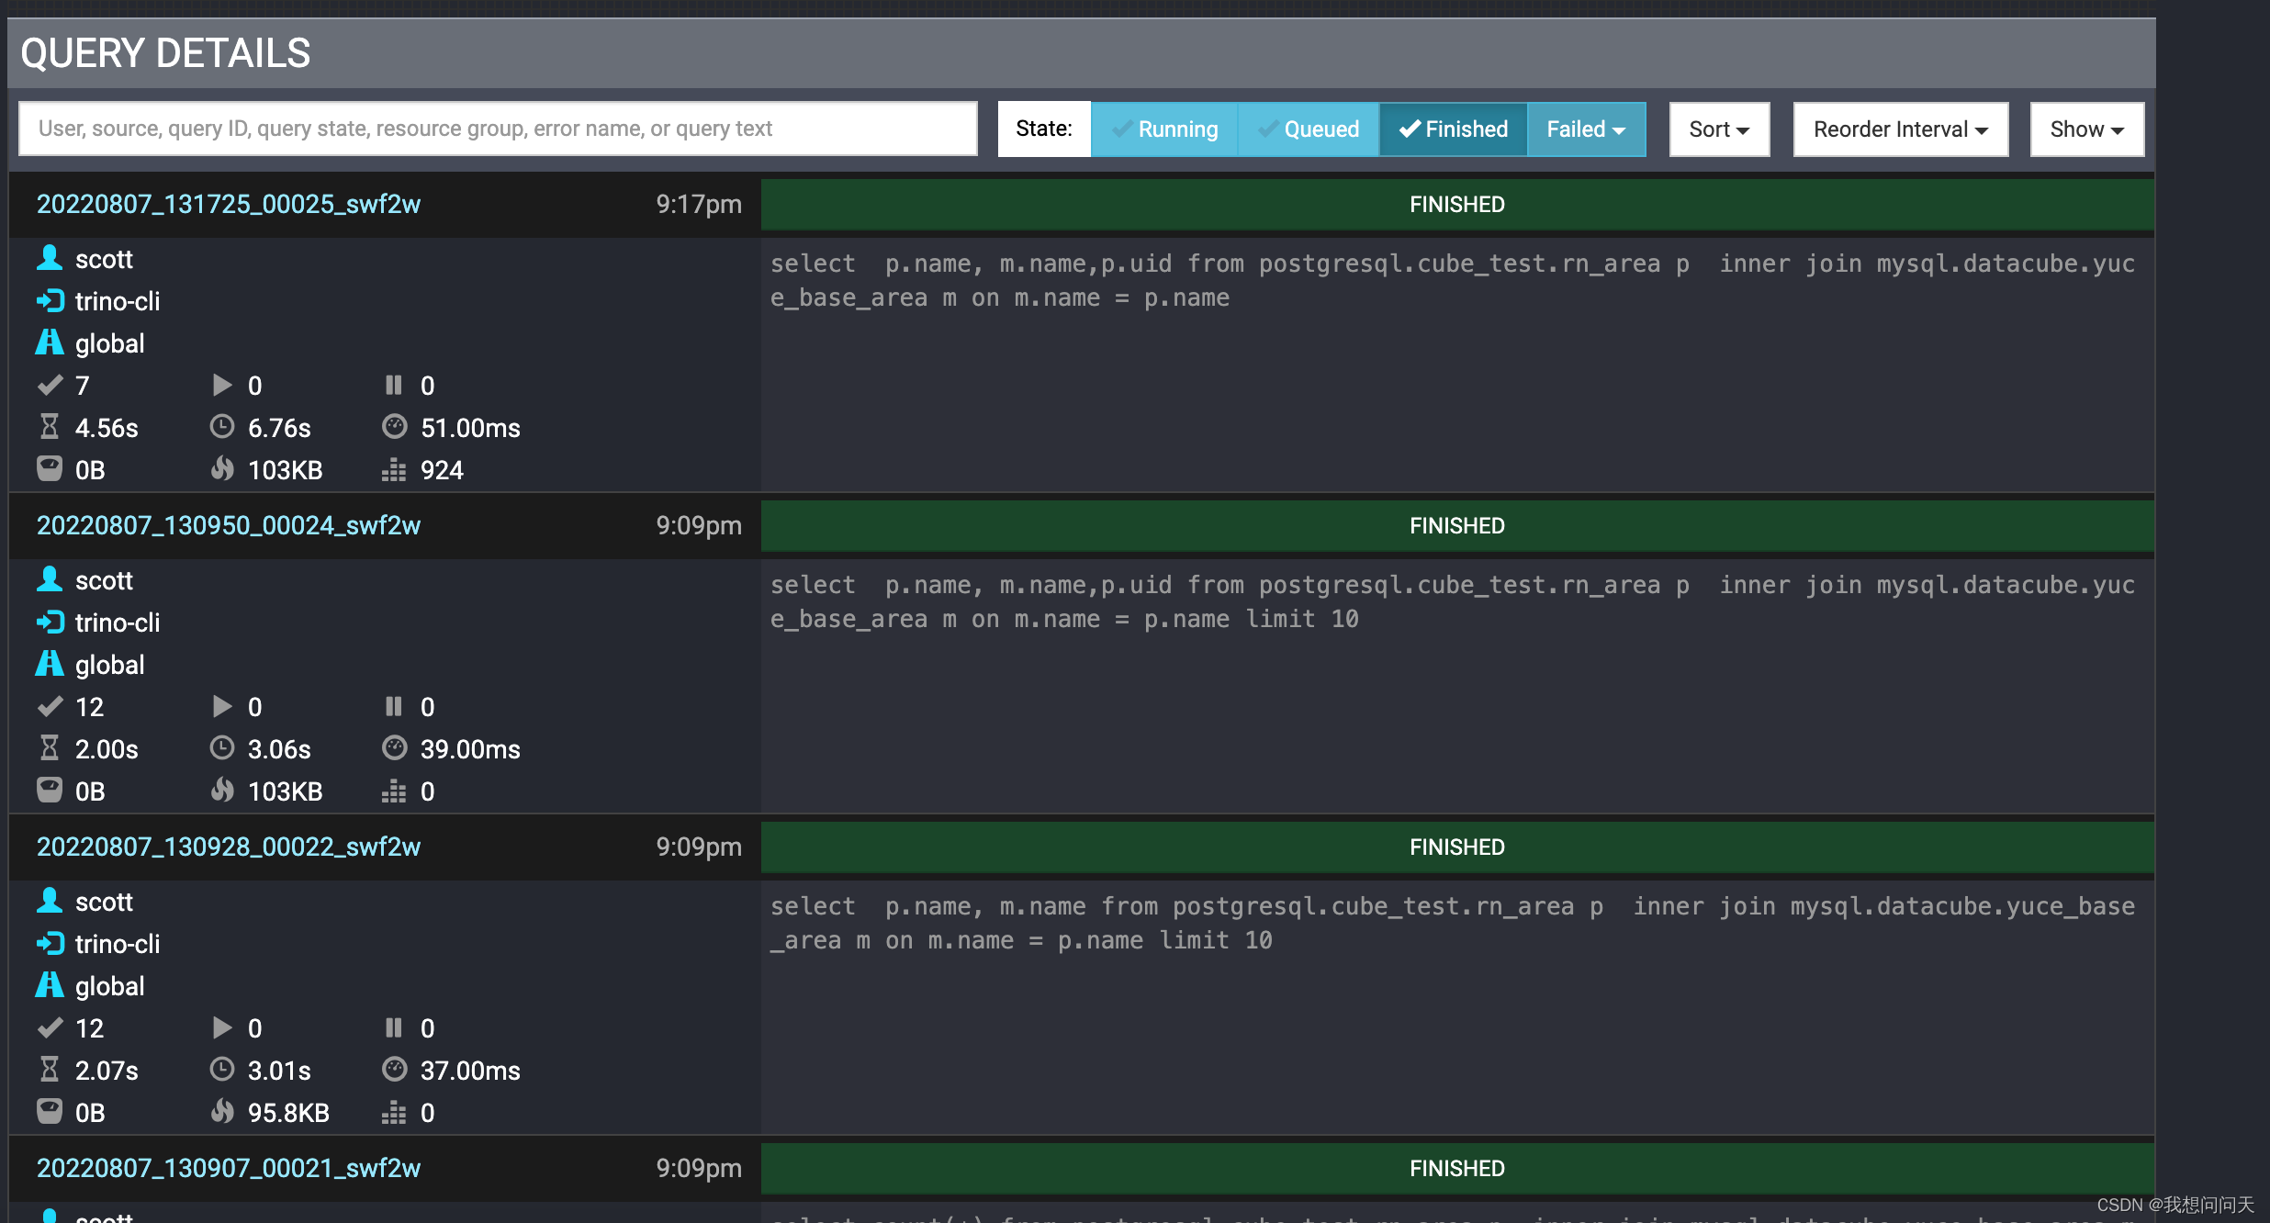Click the clock icon next to 3.06s
The image size is (2270, 1223).
pyautogui.click(x=221, y=748)
